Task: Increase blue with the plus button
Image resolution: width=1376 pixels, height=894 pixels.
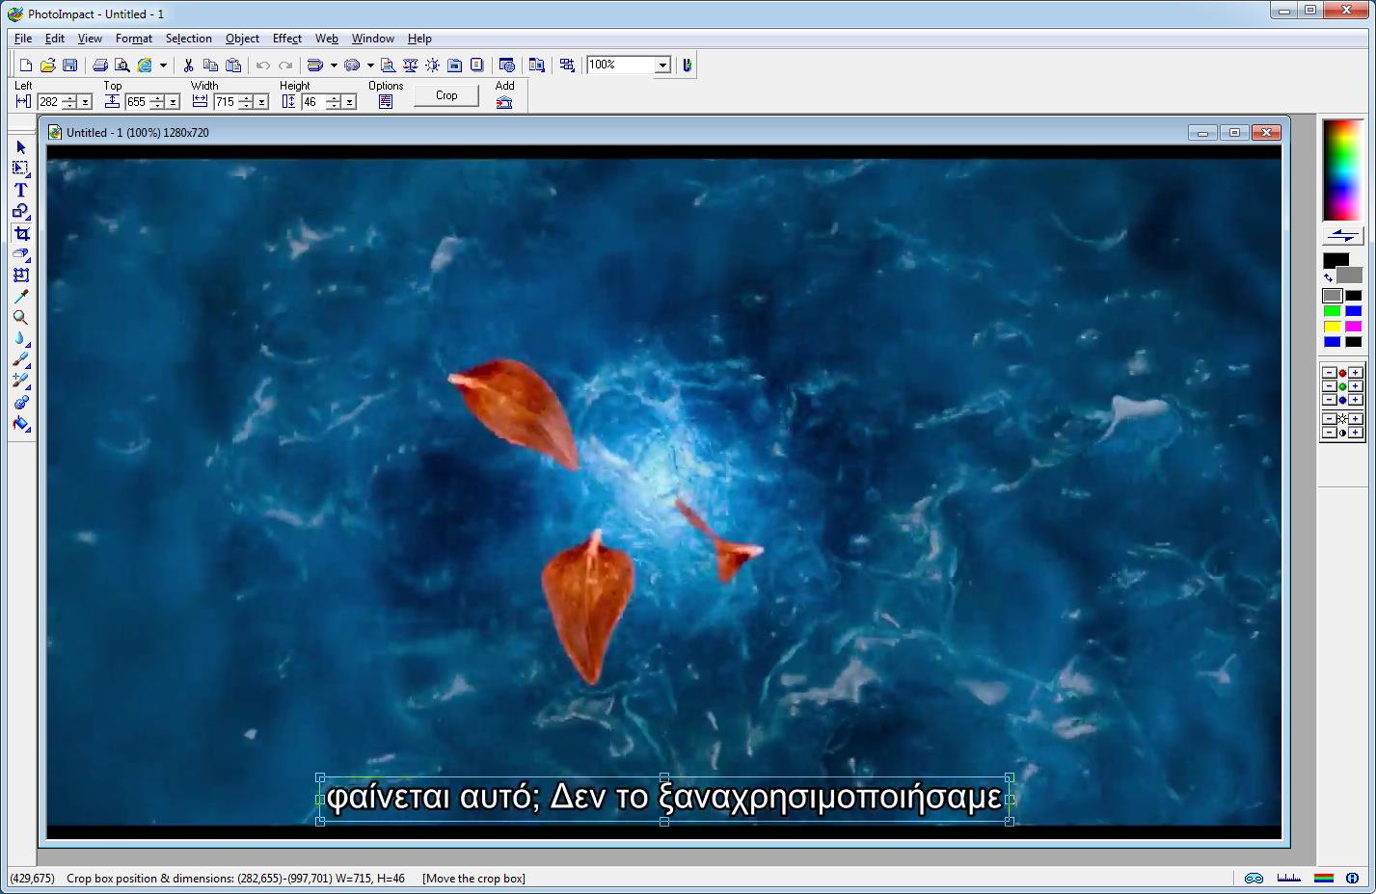Action: tap(1356, 400)
